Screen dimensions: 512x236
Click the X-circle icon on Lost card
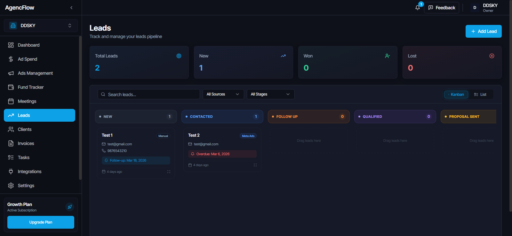pyautogui.click(x=492, y=56)
